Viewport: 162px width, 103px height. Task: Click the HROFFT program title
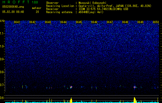pyautogui.click(x=16, y=2)
